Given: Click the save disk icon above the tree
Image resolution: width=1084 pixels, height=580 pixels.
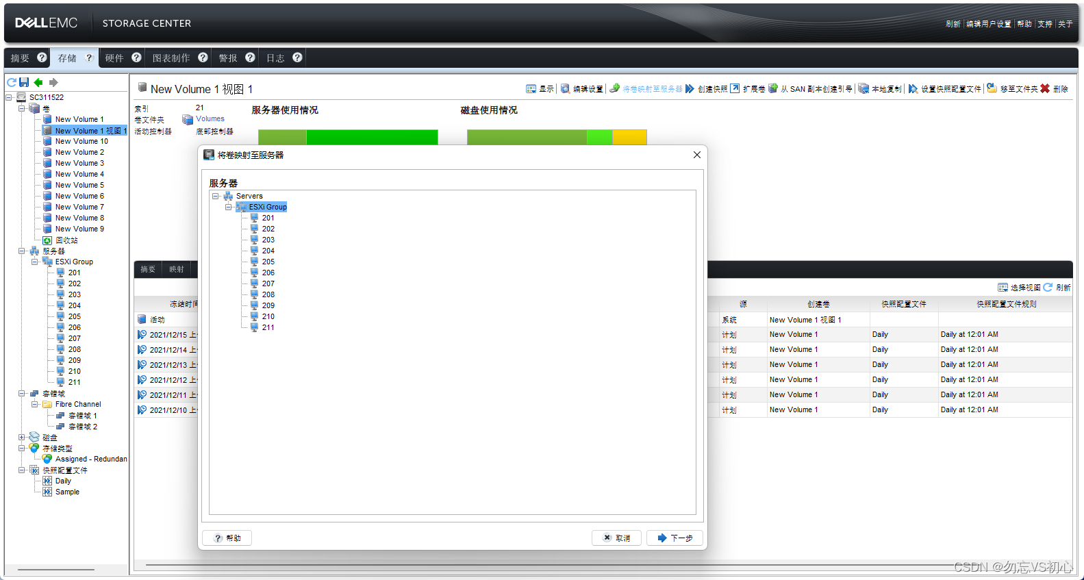Looking at the screenshot, I should [x=24, y=82].
